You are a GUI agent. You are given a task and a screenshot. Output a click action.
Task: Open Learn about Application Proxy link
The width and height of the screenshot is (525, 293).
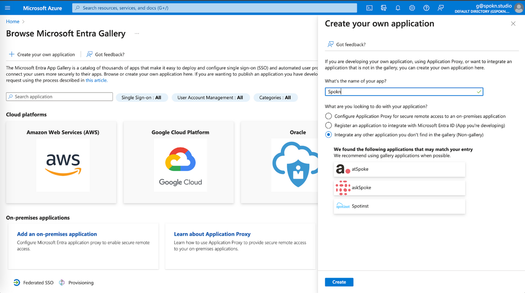pyautogui.click(x=212, y=234)
